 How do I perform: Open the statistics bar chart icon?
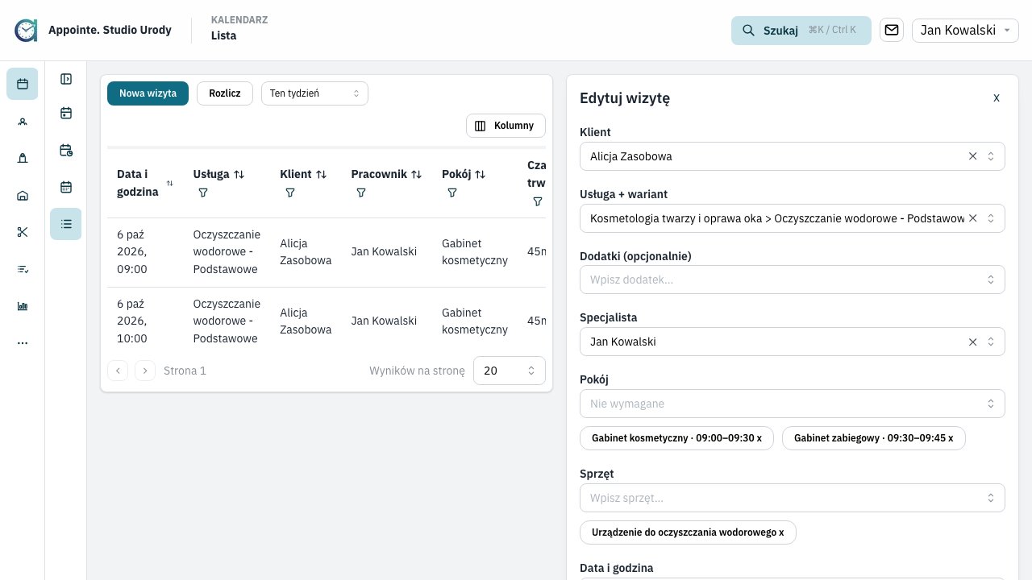click(23, 306)
